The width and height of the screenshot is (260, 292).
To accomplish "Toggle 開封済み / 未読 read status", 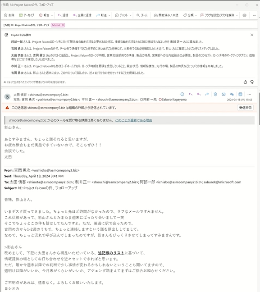I will click(x=166, y=15).
